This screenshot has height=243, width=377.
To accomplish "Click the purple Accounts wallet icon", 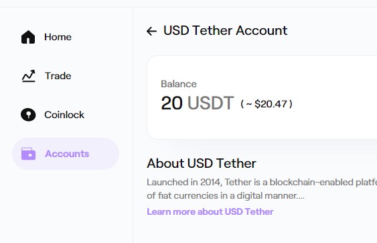I will [28, 154].
